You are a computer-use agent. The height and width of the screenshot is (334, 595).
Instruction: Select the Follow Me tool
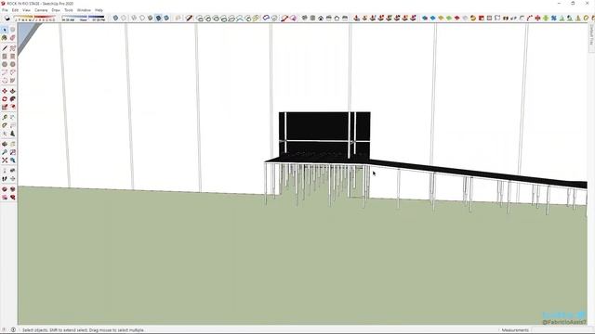(x=12, y=99)
